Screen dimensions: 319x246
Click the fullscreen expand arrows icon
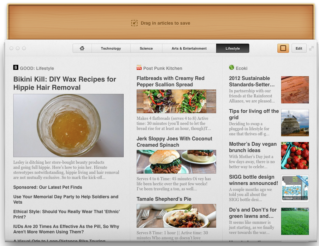[311, 48]
